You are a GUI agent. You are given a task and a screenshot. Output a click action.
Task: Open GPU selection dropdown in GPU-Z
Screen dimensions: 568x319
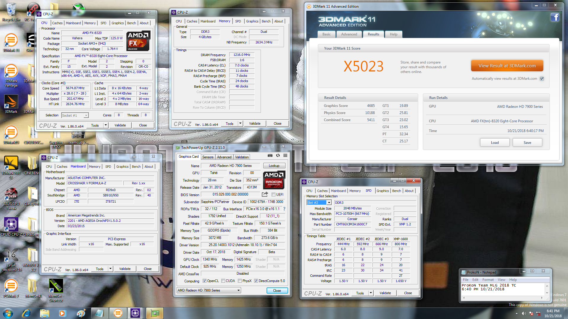pyautogui.click(x=209, y=290)
